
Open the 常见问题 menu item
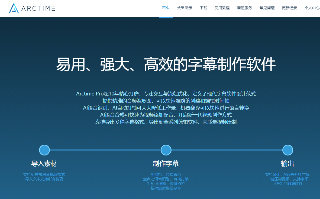pyautogui.click(x=267, y=8)
